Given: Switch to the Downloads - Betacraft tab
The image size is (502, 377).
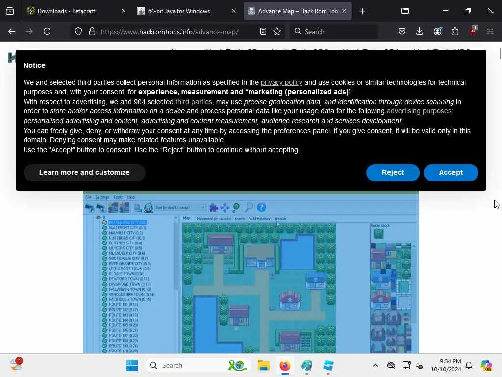Looking at the screenshot, I should [x=75, y=11].
